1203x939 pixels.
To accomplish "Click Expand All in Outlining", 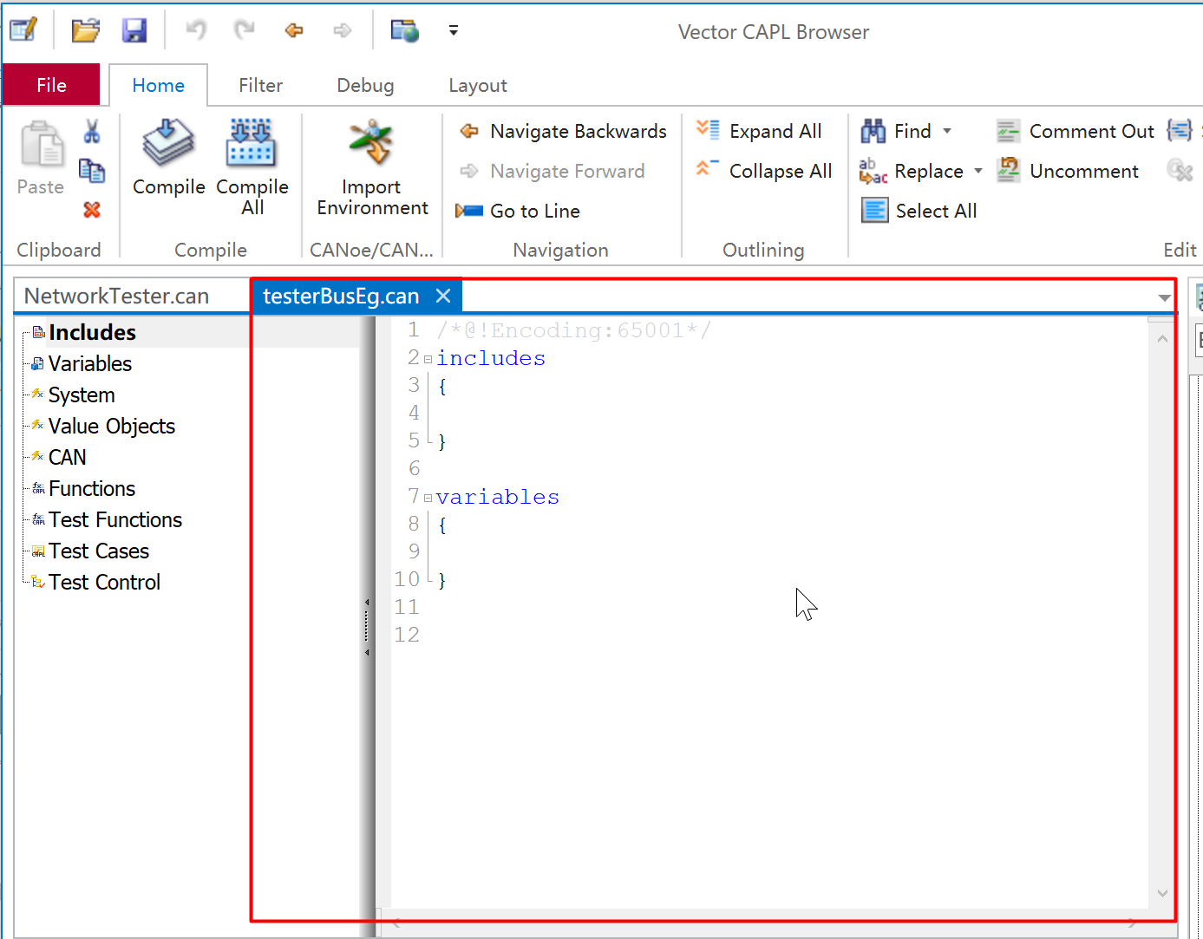I will 759,131.
